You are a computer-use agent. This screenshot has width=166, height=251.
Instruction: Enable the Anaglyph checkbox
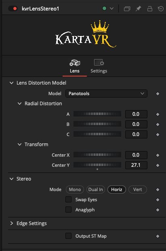pyautogui.click(x=69, y=210)
